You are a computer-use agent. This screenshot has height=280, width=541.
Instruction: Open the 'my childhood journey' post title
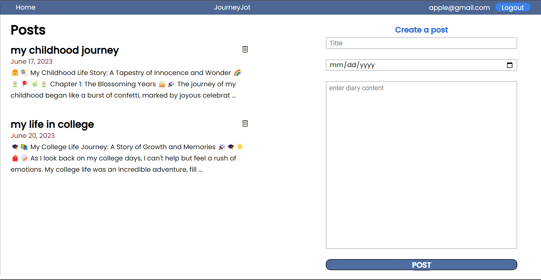(65, 50)
